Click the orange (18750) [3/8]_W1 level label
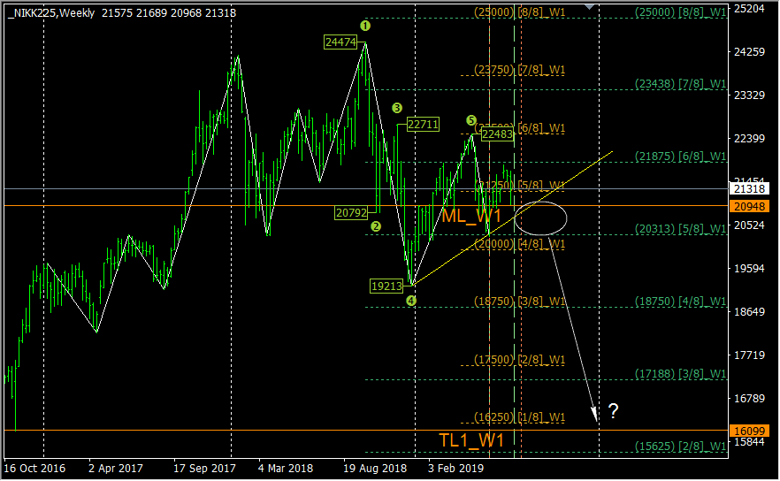This screenshot has height=481, width=780. 519,302
